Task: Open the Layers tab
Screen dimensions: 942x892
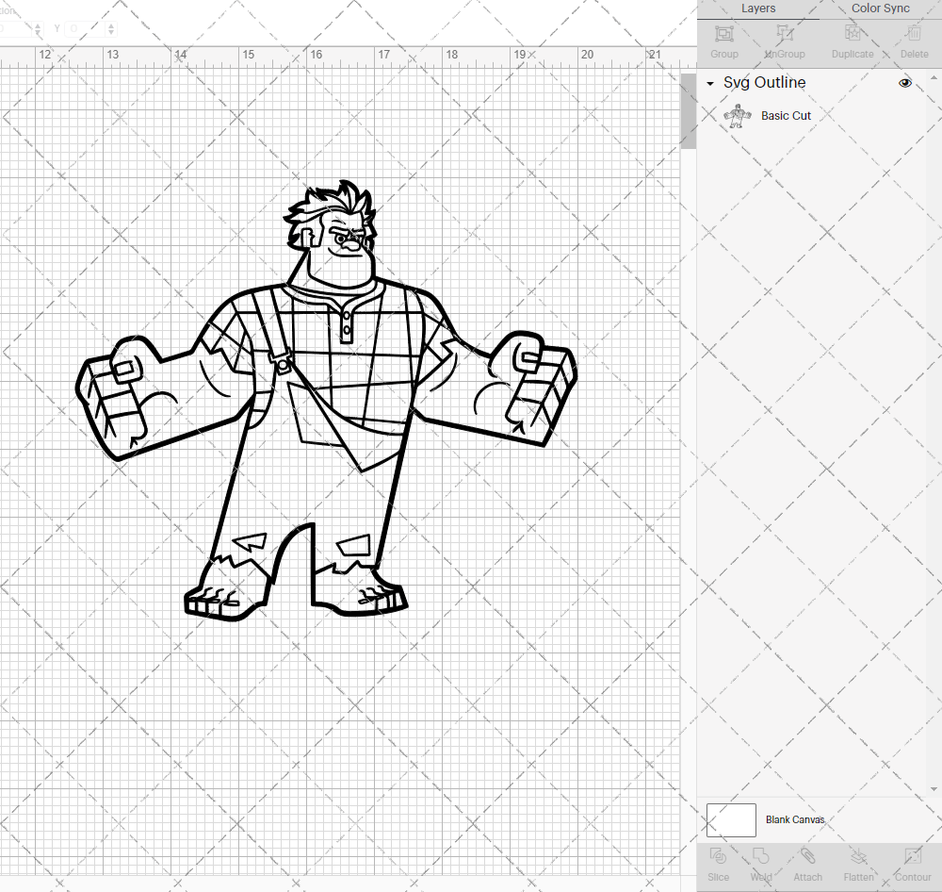Action: coord(758,8)
